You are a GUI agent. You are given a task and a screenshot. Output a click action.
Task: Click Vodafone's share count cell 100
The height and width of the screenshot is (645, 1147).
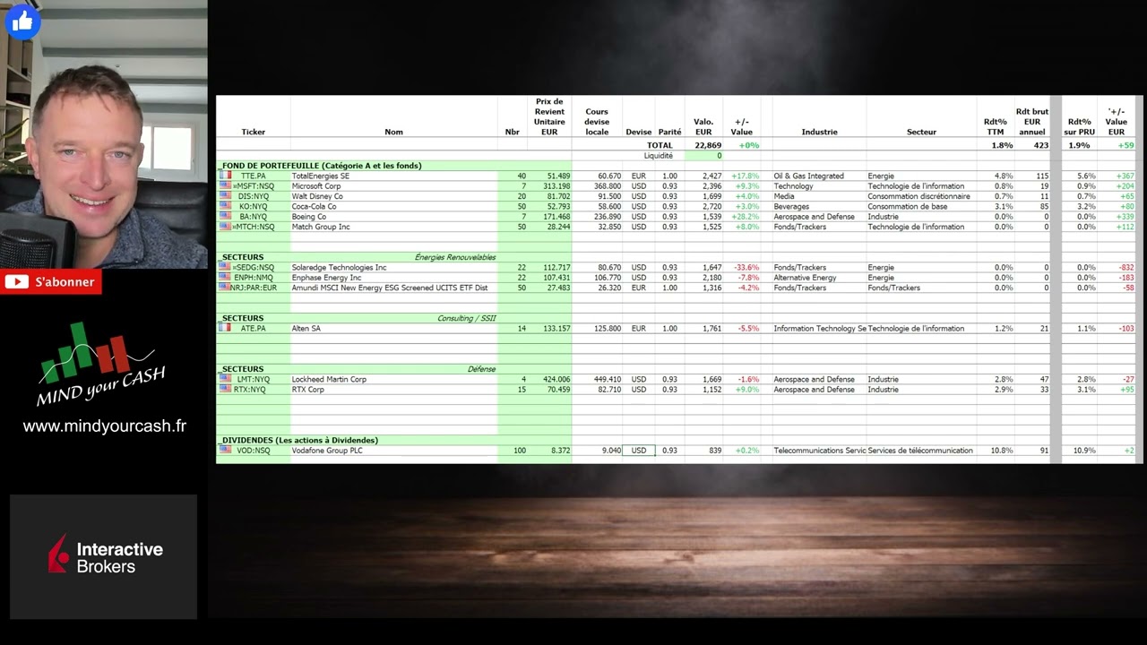pyautogui.click(x=520, y=451)
